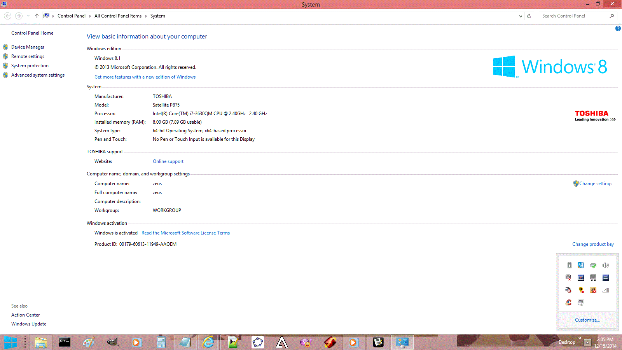Open File Explorer from taskbar
Image resolution: width=622 pixels, height=350 pixels.
pyautogui.click(x=41, y=343)
